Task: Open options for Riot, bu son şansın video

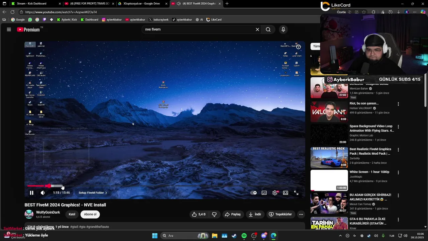Action: pos(398,104)
